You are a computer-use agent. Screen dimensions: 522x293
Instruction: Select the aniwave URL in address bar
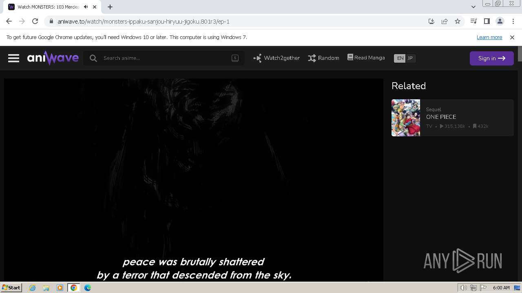144,22
